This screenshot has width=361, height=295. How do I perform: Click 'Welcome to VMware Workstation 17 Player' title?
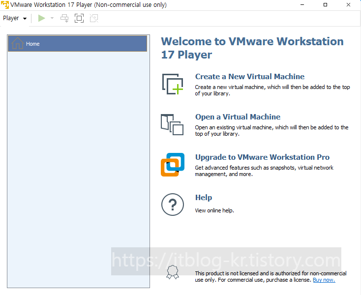(x=252, y=48)
